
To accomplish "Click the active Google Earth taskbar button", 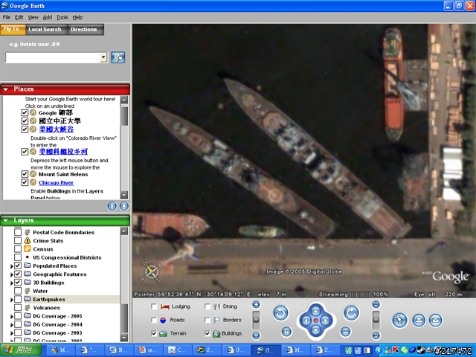I will tap(265, 350).
